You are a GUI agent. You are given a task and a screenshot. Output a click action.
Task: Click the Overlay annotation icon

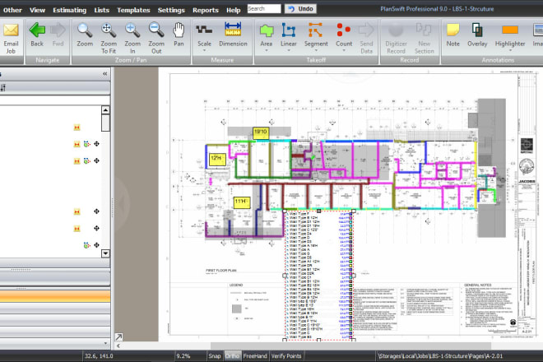[477, 30]
